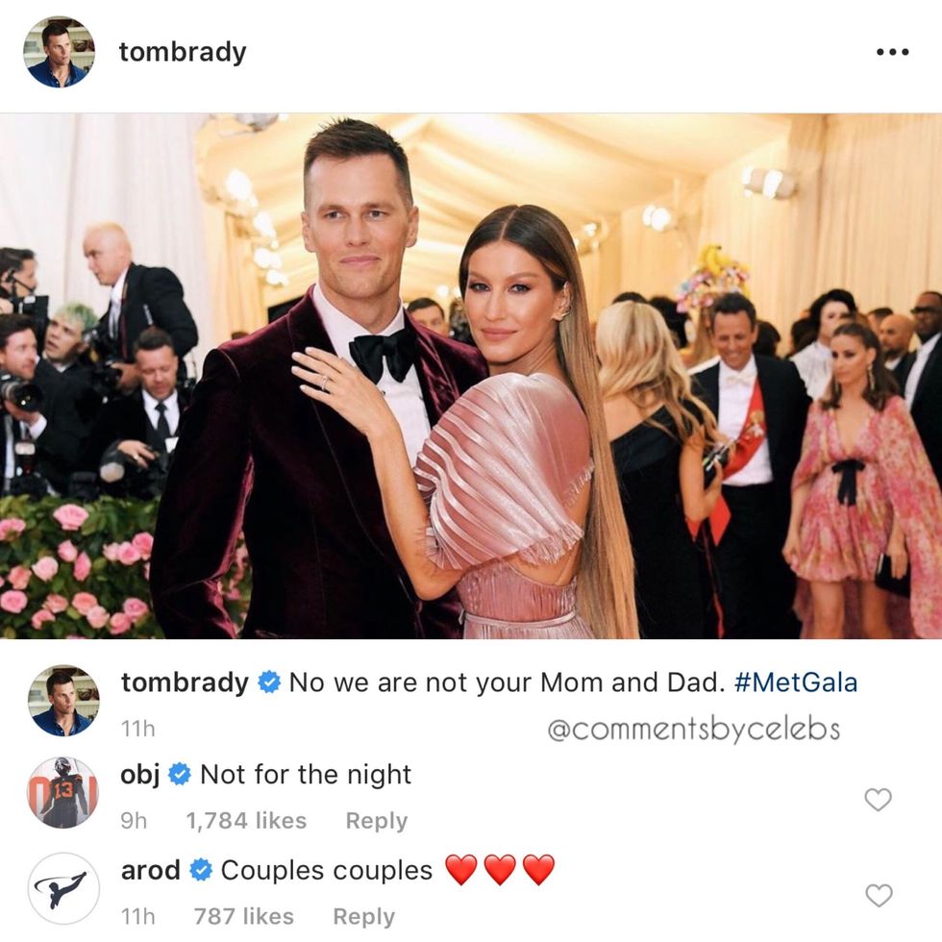Open the #MetGala hashtag
942x942 pixels.
[796, 682]
